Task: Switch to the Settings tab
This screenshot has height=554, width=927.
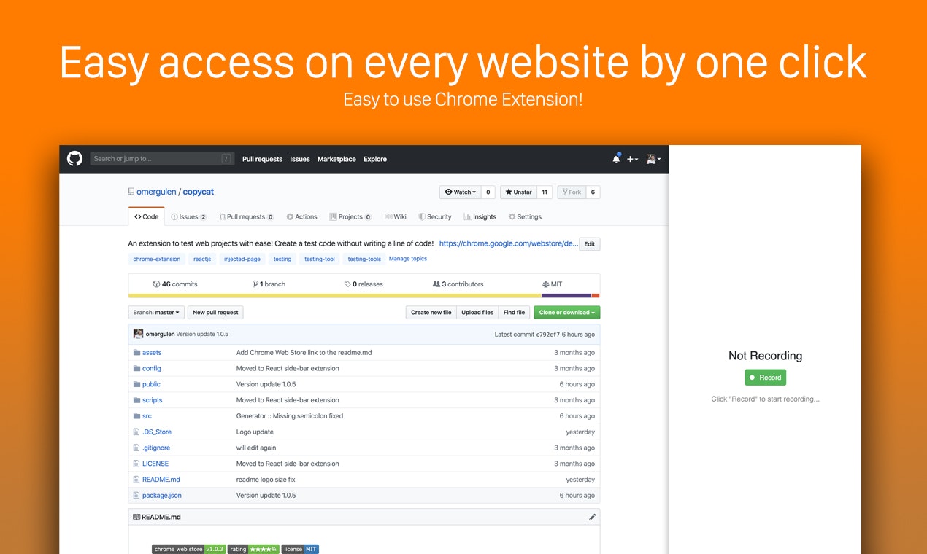Action: point(526,216)
